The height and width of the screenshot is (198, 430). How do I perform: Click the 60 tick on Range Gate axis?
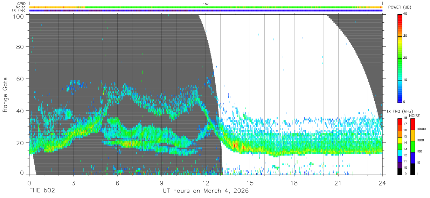coord(20,79)
